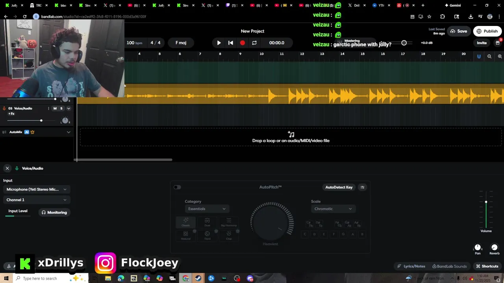Toggle headphone Monitoring

pos(54,213)
